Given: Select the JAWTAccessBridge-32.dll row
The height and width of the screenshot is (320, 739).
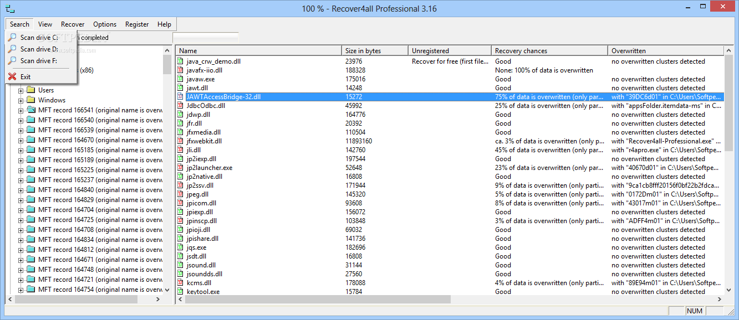Looking at the screenshot, I should [x=450, y=97].
